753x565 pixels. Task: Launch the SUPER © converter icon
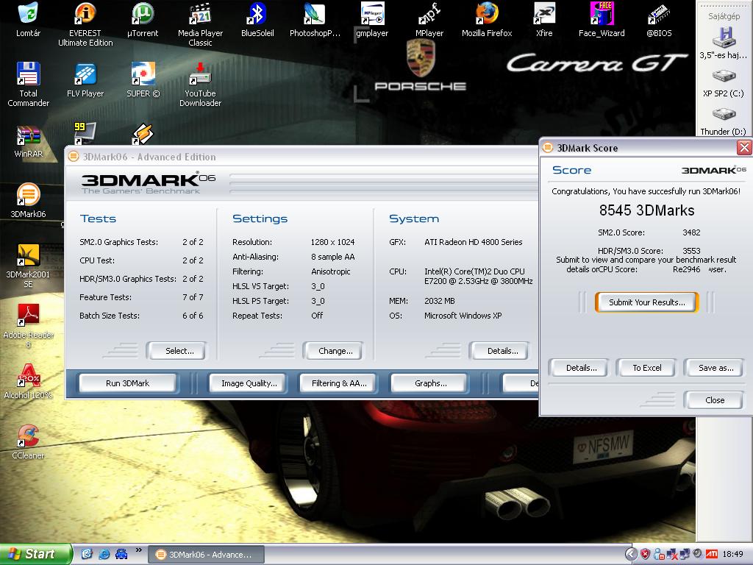(143, 79)
